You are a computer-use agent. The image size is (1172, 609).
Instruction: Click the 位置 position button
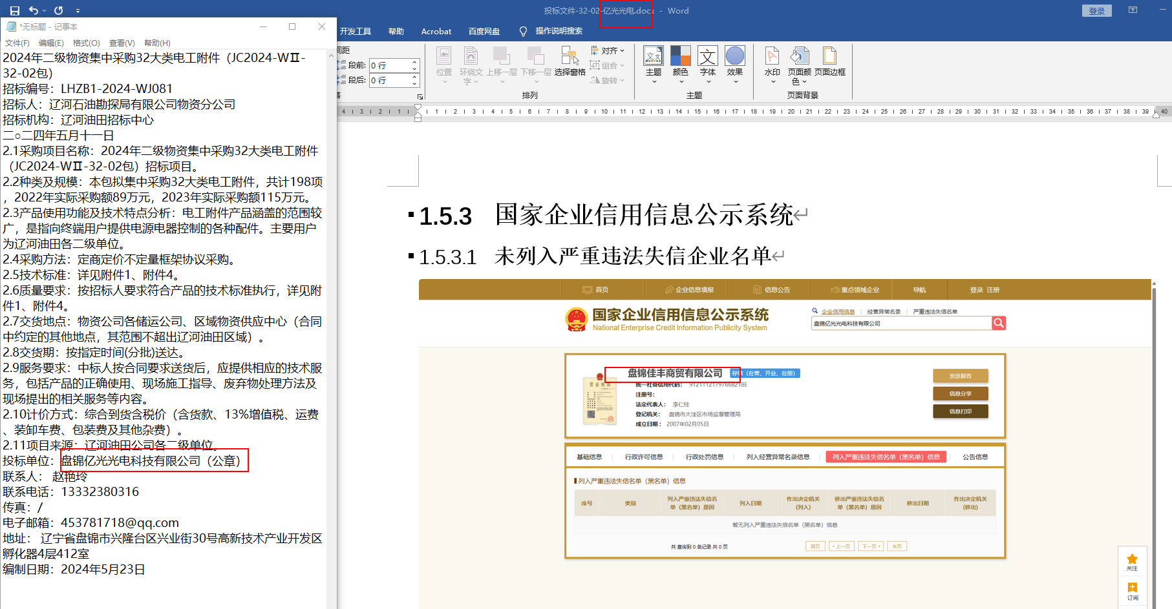pos(444,65)
